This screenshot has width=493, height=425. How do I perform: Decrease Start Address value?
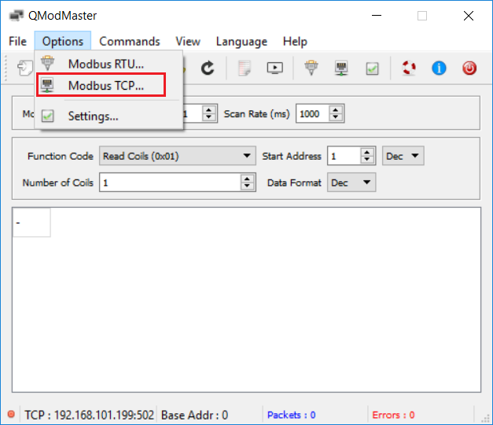367,159
